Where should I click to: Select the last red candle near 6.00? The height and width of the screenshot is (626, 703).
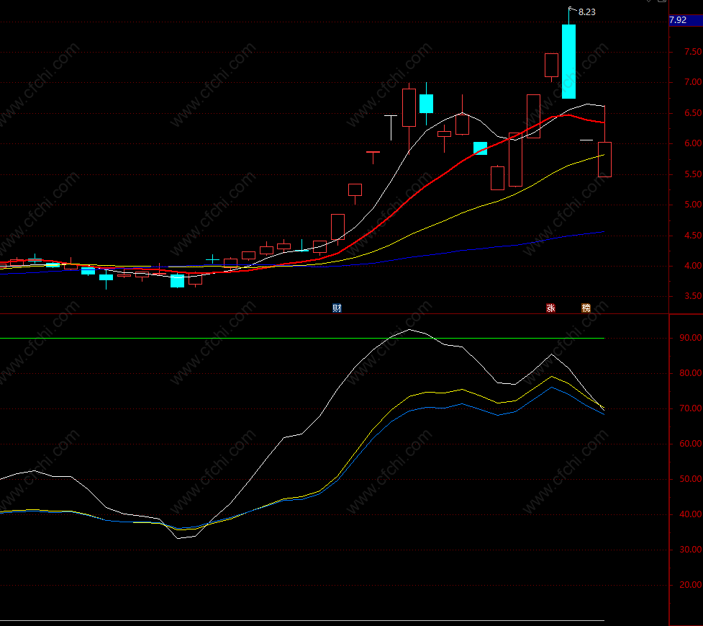tap(605, 159)
